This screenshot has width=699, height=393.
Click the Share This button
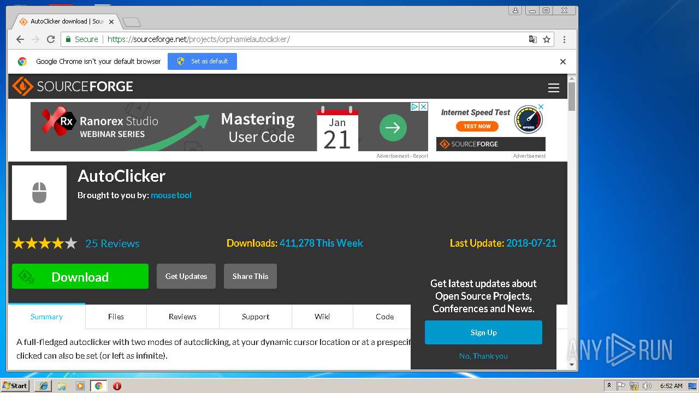tap(250, 276)
